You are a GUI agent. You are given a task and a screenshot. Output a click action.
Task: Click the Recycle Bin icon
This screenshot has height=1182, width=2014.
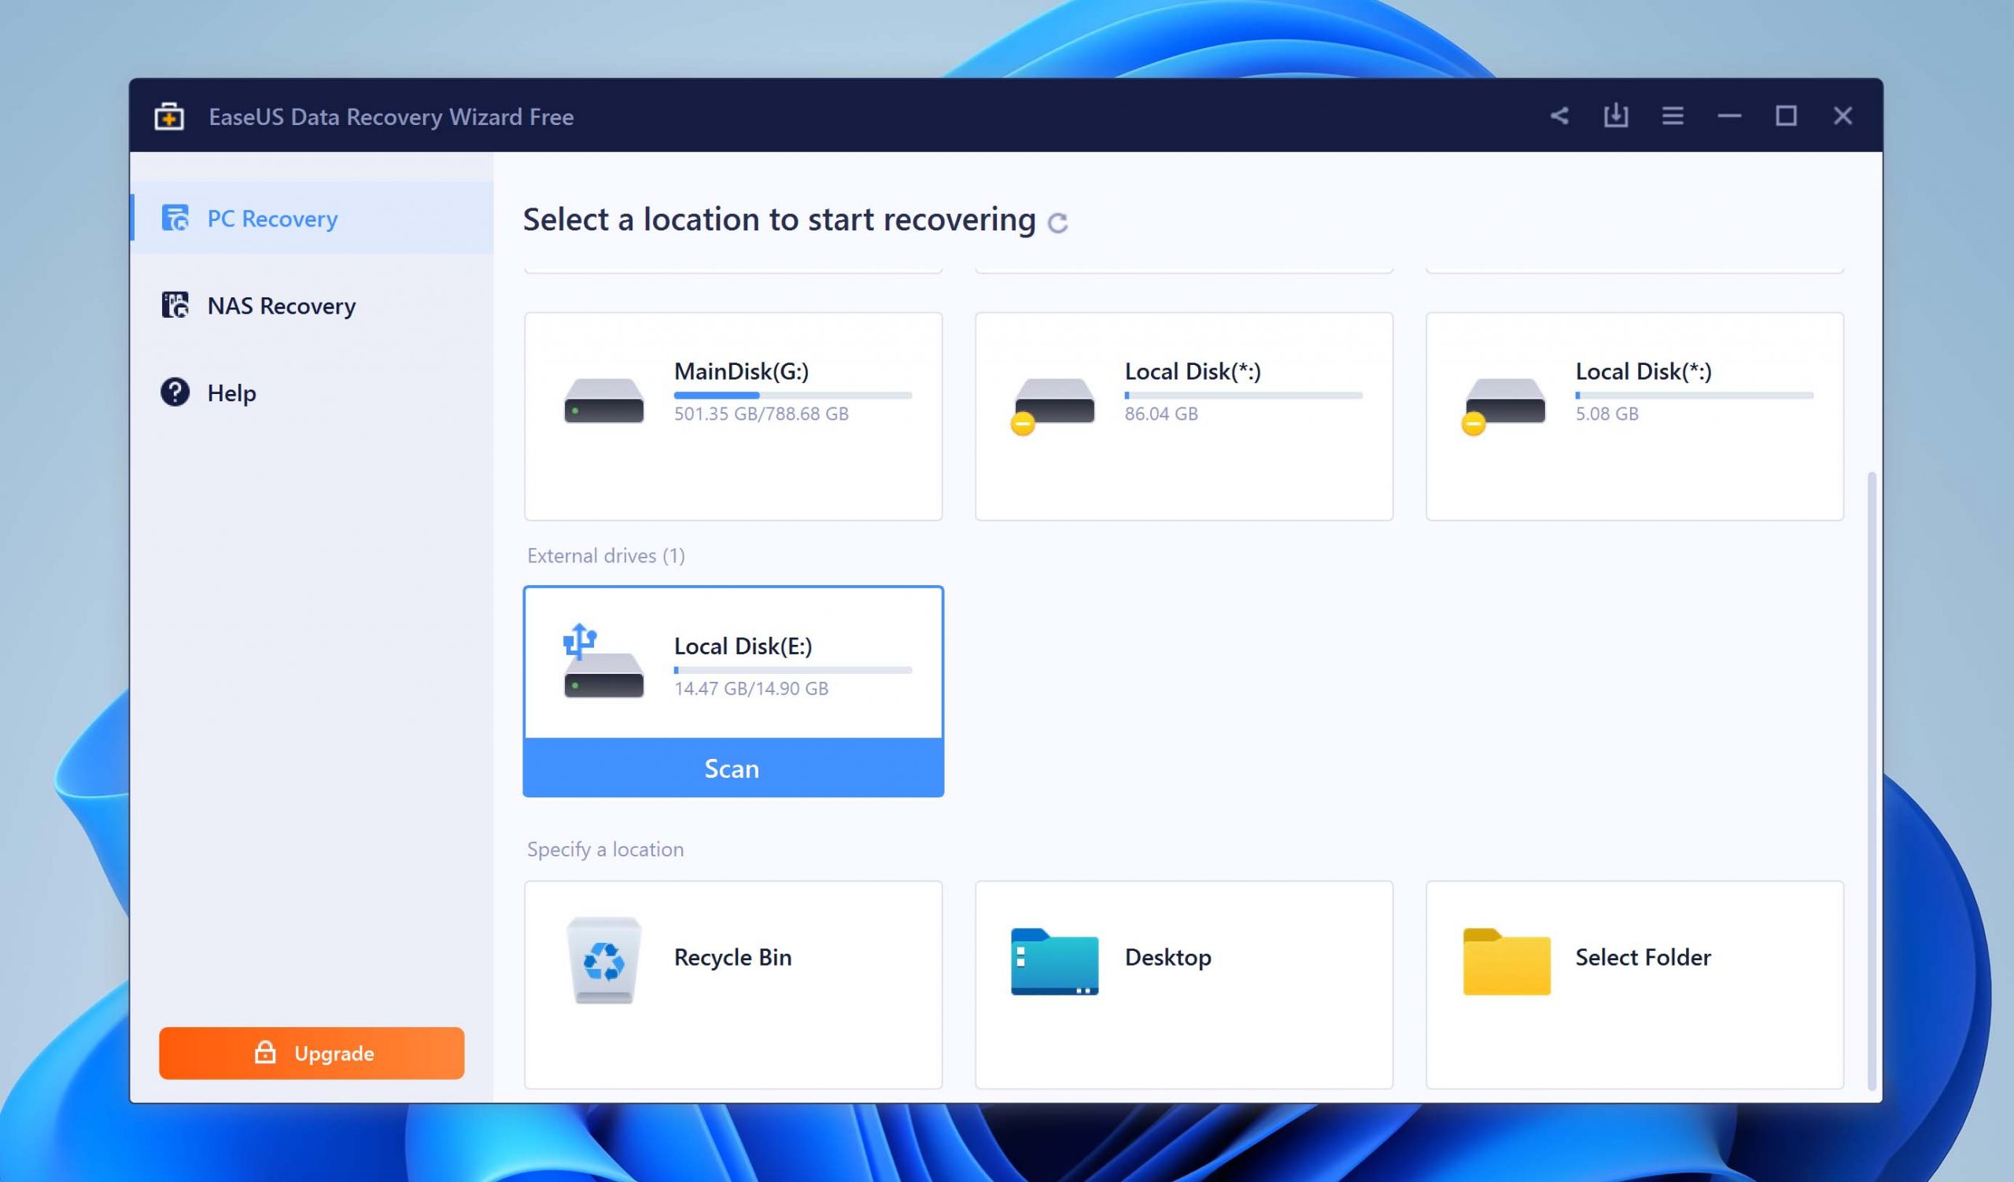603,960
